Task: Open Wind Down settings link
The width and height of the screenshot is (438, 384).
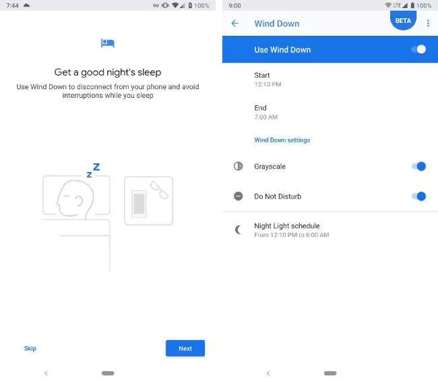Action: pos(282,140)
